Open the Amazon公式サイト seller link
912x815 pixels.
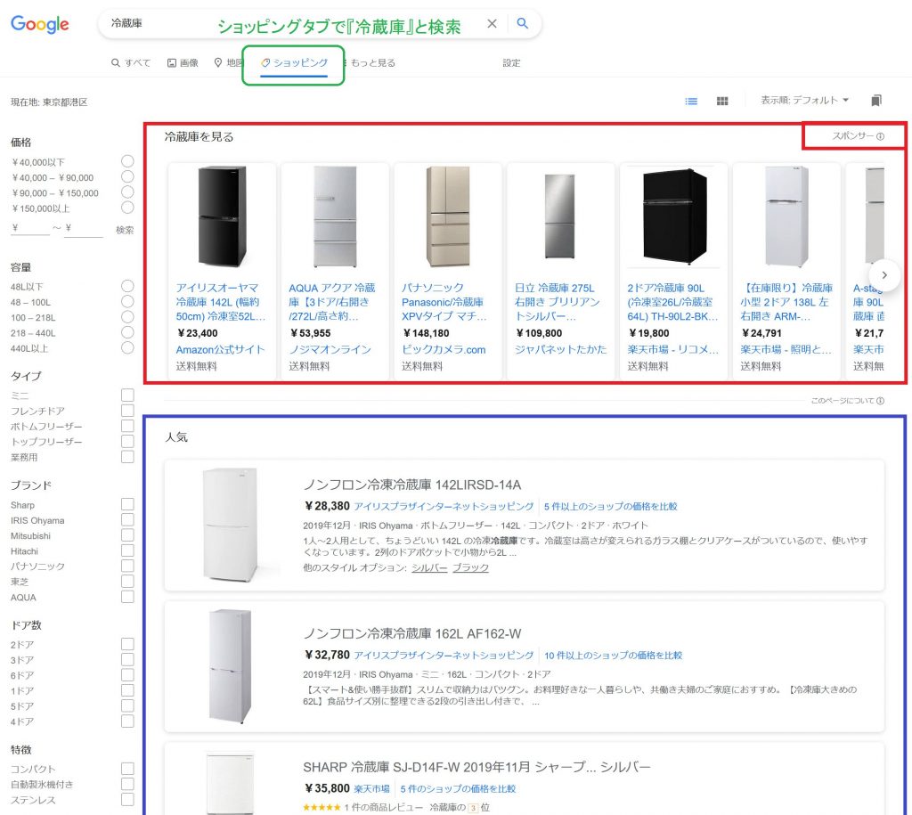pos(221,350)
